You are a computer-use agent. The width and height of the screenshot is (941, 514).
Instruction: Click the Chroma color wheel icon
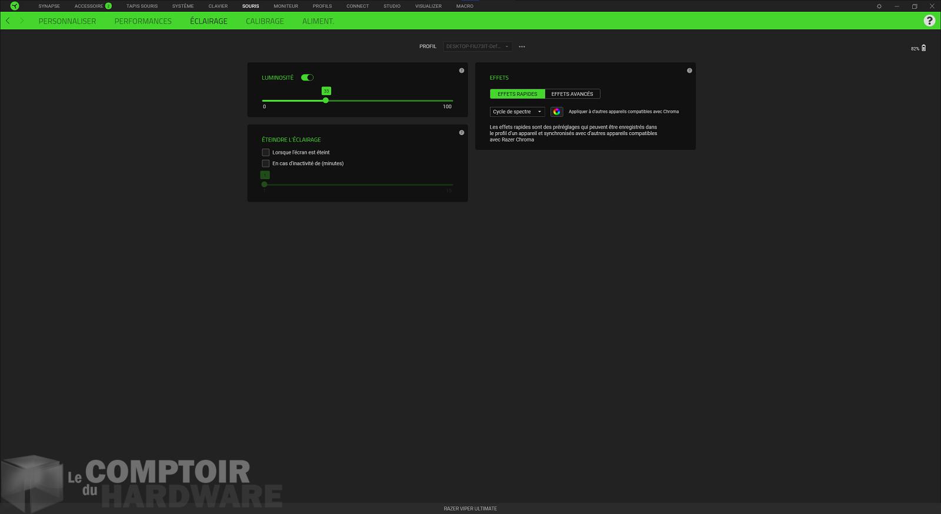point(556,112)
